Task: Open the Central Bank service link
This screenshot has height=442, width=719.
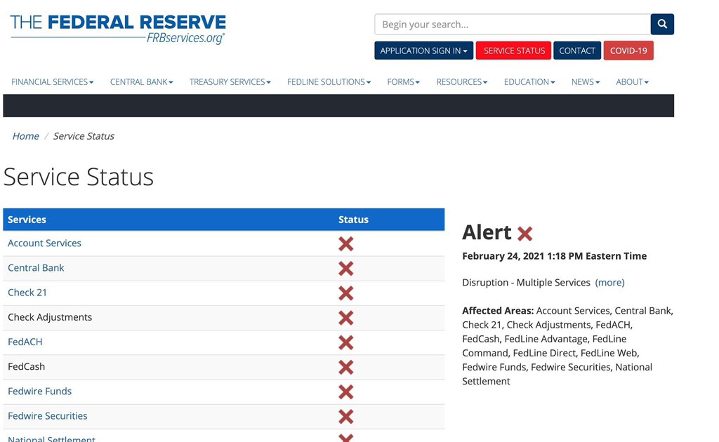Action: [x=36, y=268]
